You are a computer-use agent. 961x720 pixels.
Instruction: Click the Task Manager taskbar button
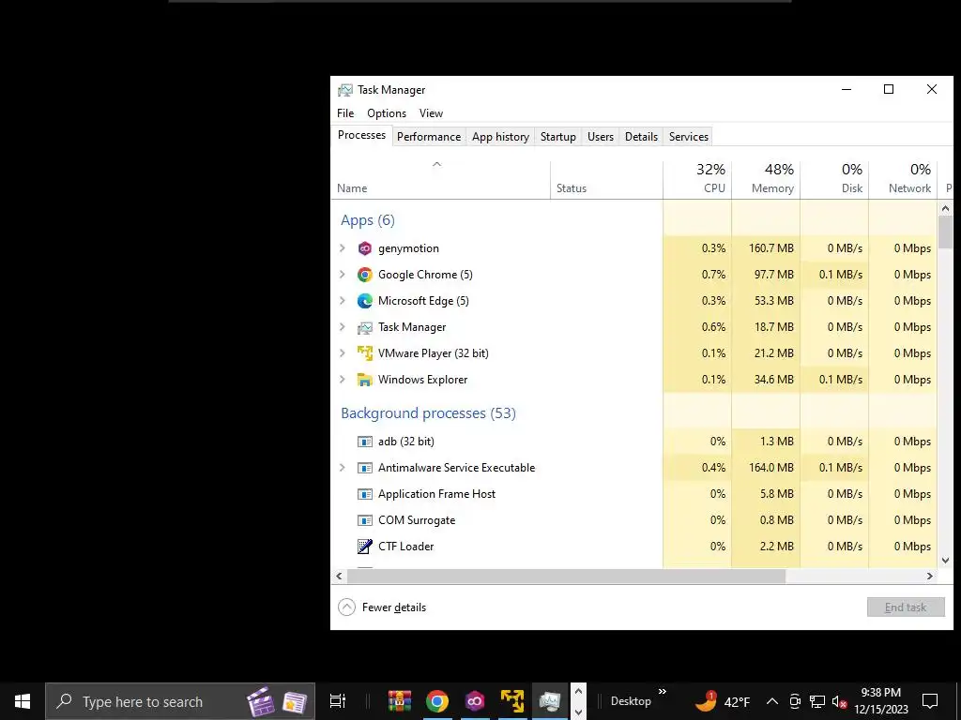click(x=550, y=701)
